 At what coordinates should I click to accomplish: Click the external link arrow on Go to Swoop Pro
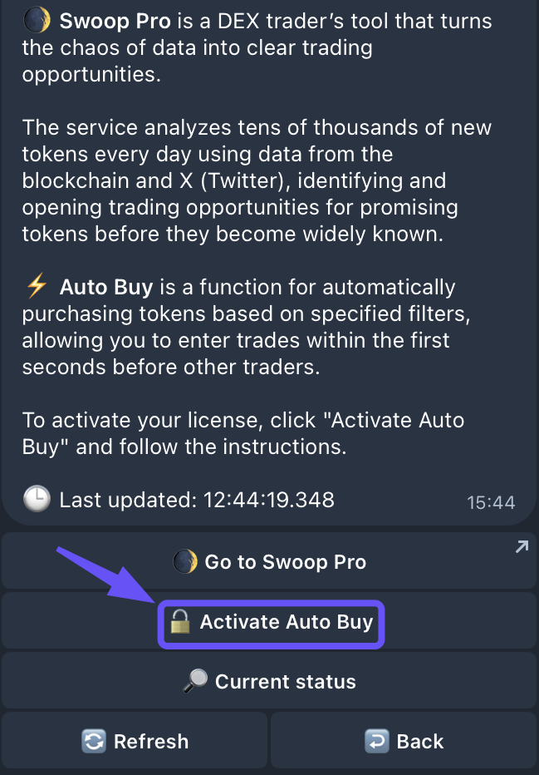(521, 547)
